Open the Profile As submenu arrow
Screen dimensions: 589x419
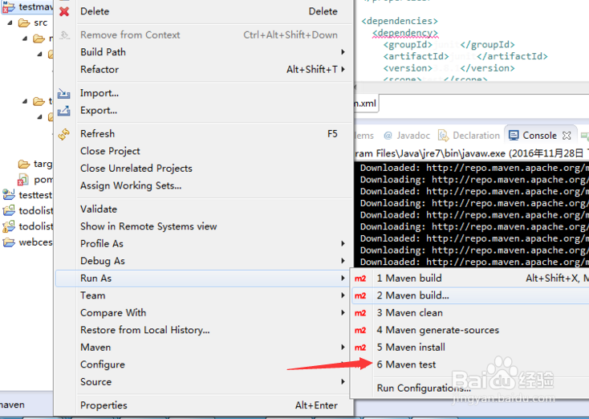(343, 243)
